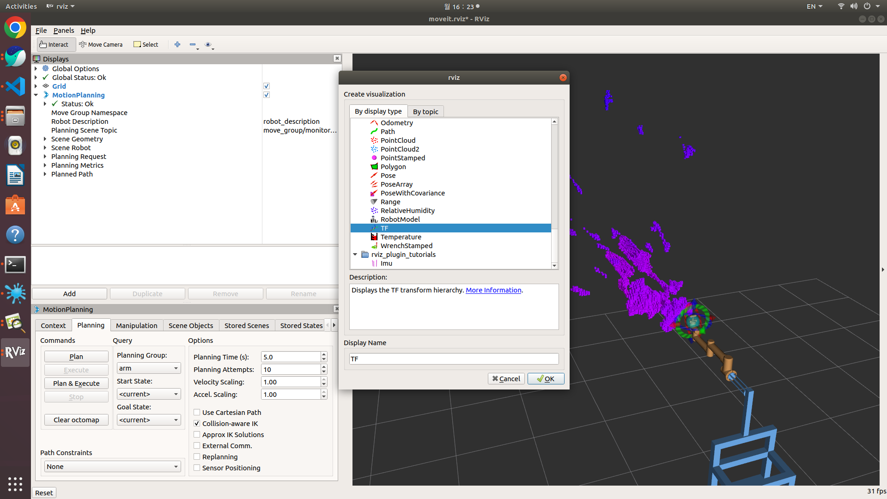Click the minus remove-tool toolbar icon
887x499 pixels.
pos(193,44)
